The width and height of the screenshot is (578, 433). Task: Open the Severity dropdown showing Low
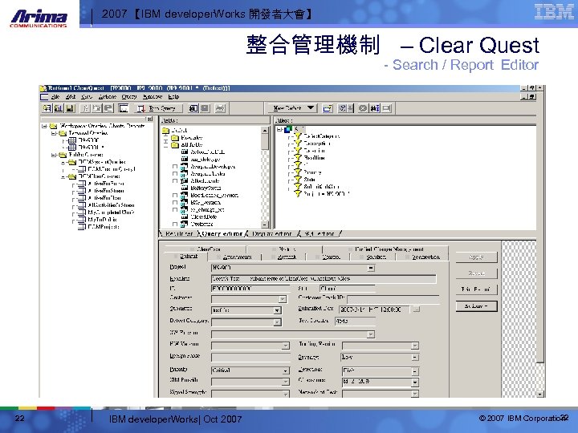[415, 357]
